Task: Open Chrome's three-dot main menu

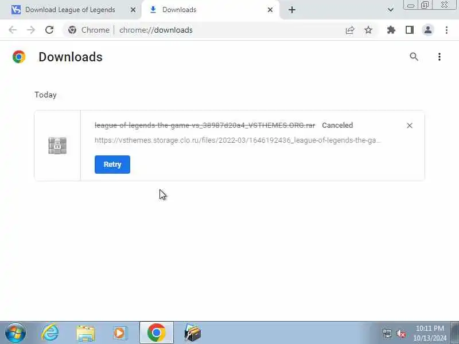Action: [x=446, y=30]
